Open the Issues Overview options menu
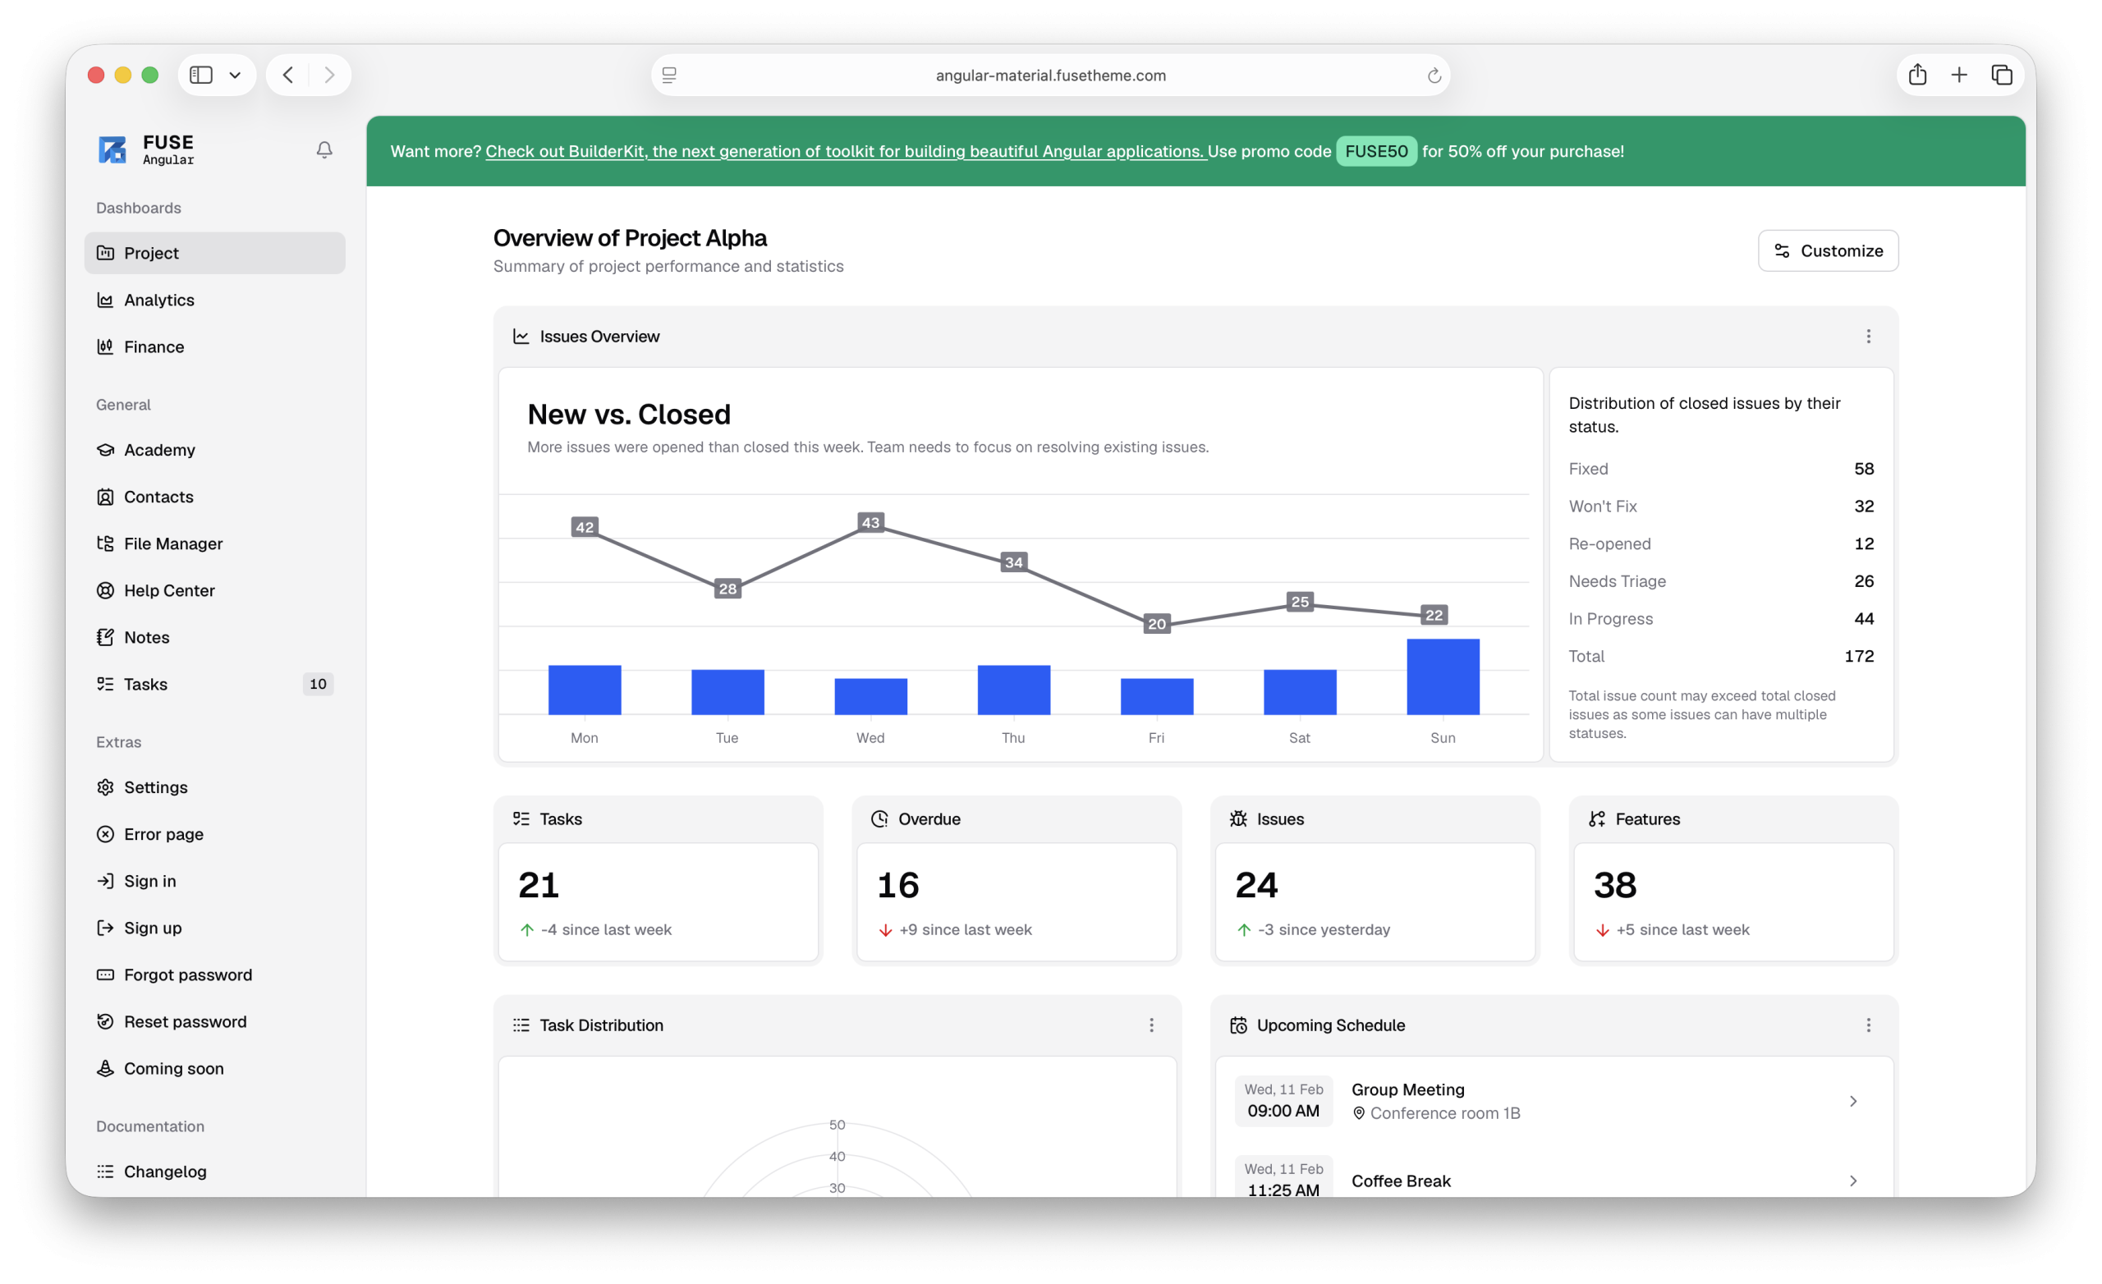Image resolution: width=2102 pixels, height=1284 pixels. tap(1868, 336)
